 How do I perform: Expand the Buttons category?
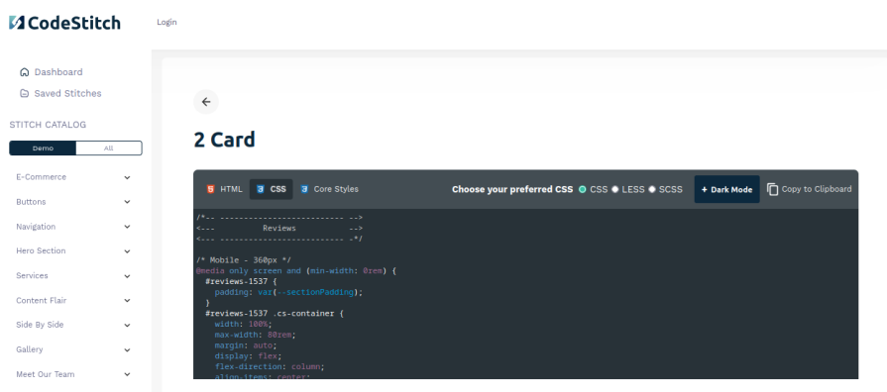tap(73, 202)
